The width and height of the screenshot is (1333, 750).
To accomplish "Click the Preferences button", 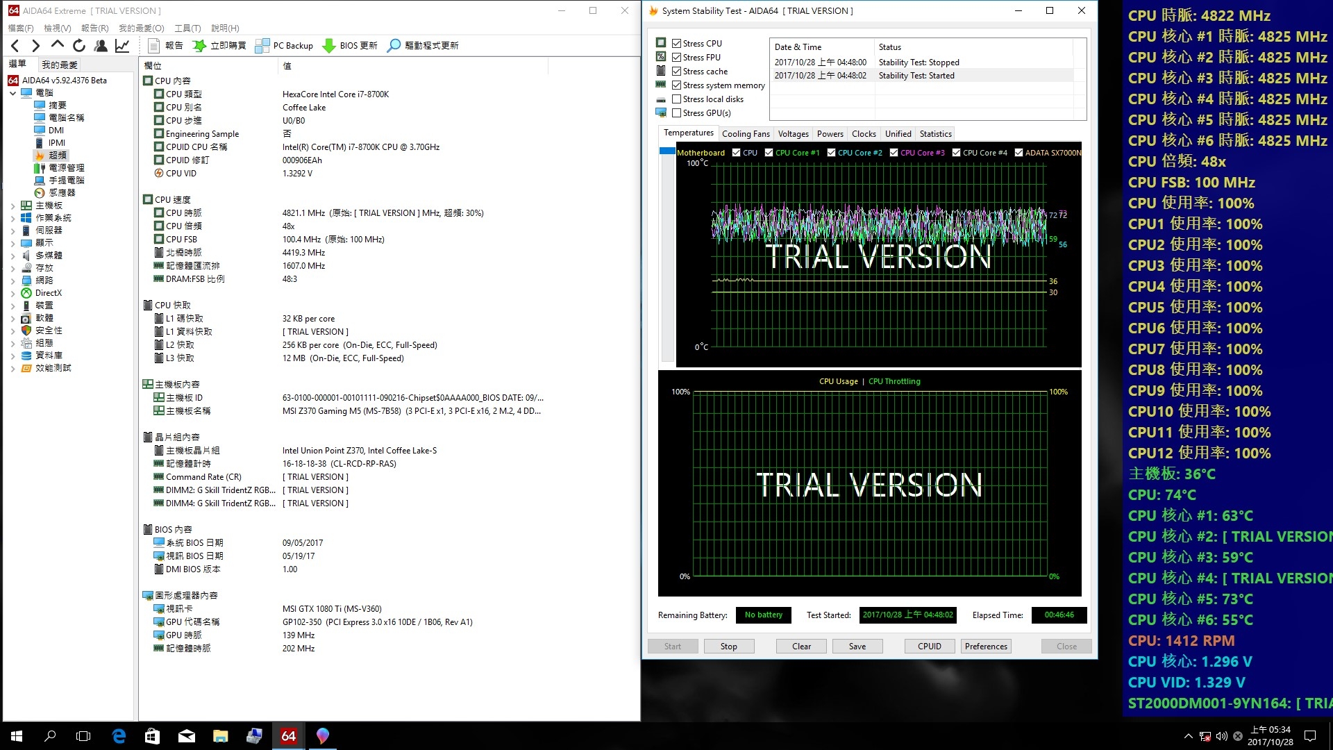I will [x=985, y=646].
